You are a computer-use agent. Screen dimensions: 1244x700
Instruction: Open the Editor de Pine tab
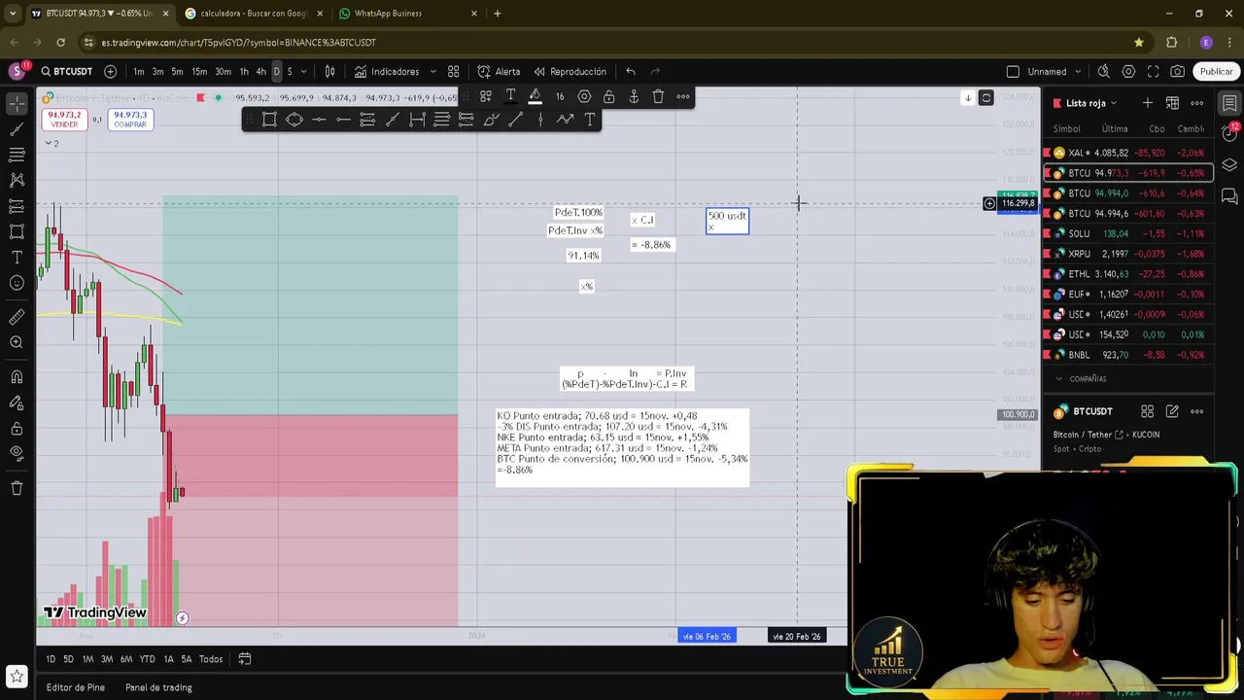pyautogui.click(x=76, y=687)
